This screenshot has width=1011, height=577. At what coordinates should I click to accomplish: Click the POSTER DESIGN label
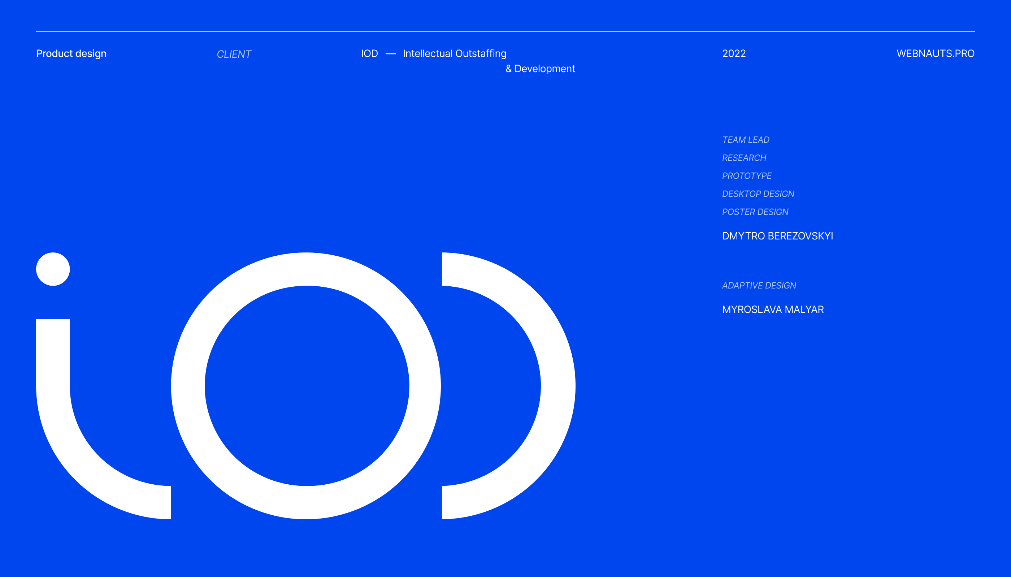point(755,212)
